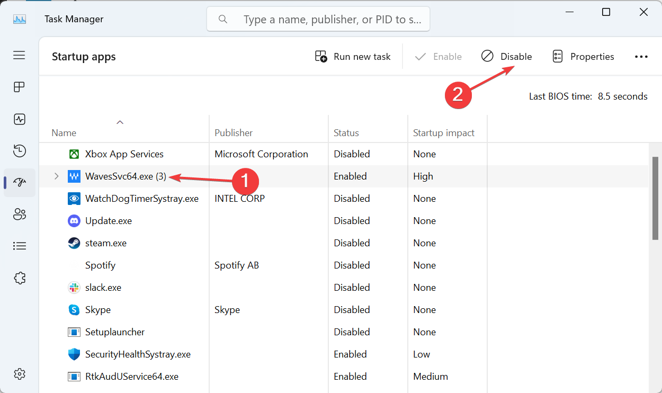Click the Startup apps page heading
This screenshot has width=662, height=393.
coord(84,57)
